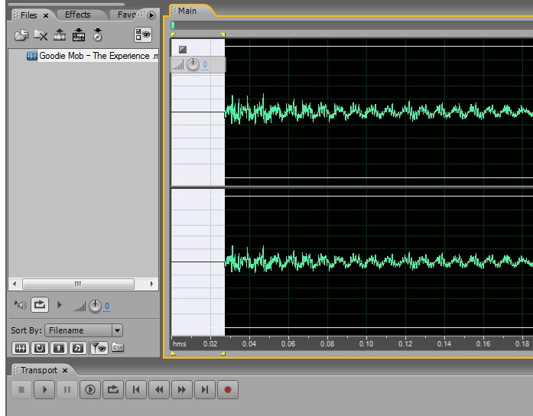The height and width of the screenshot is (416, 533).
Task: Open the Sort By Filename dropdown
Action: click(83, 330)
